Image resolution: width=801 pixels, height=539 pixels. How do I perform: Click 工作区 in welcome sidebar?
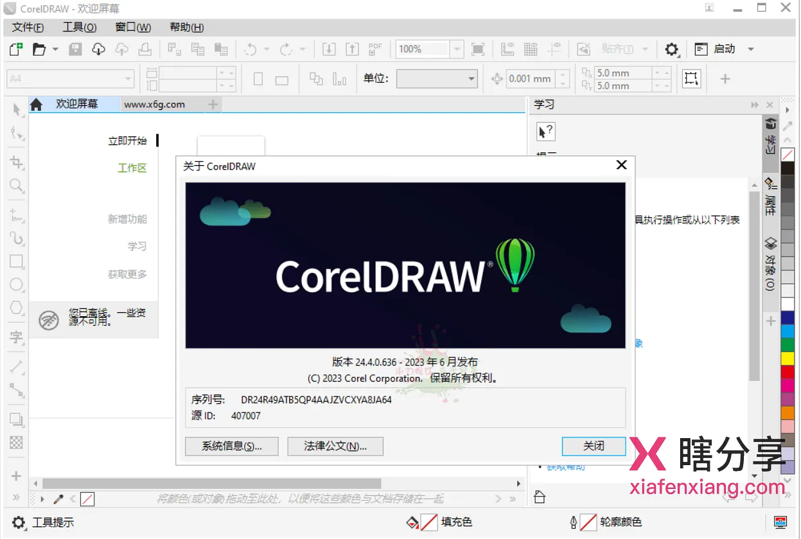pos(132,168)
